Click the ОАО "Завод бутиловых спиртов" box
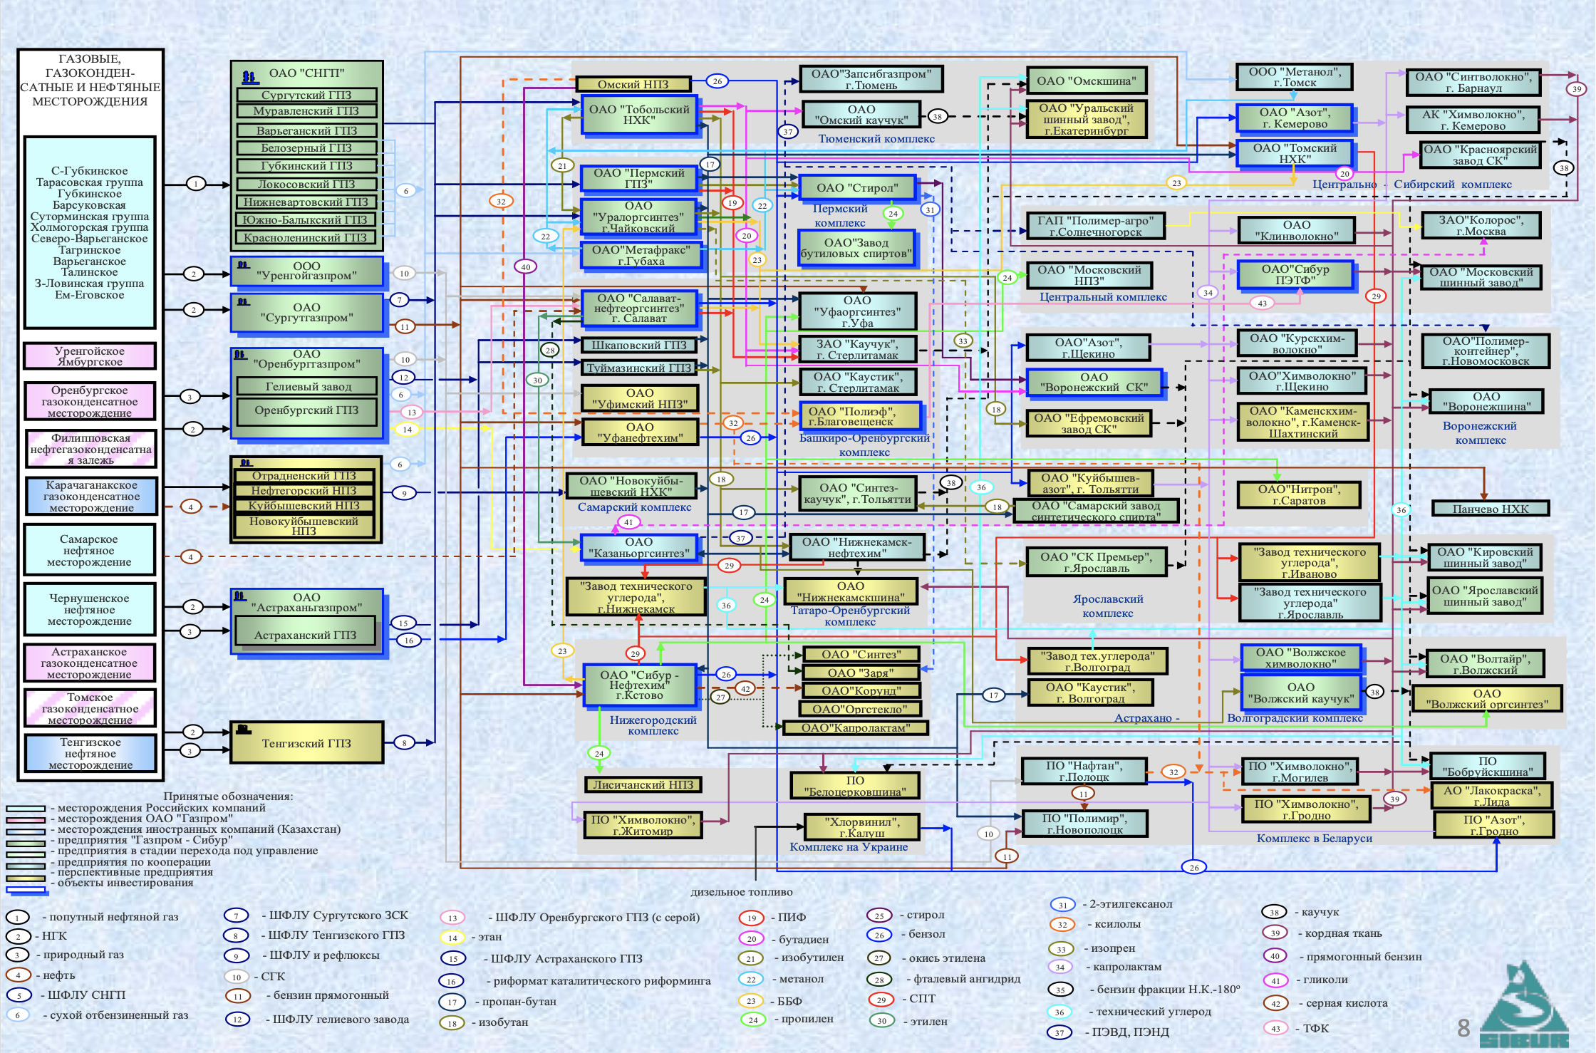1596x1053 pixels. click(856, 248)
